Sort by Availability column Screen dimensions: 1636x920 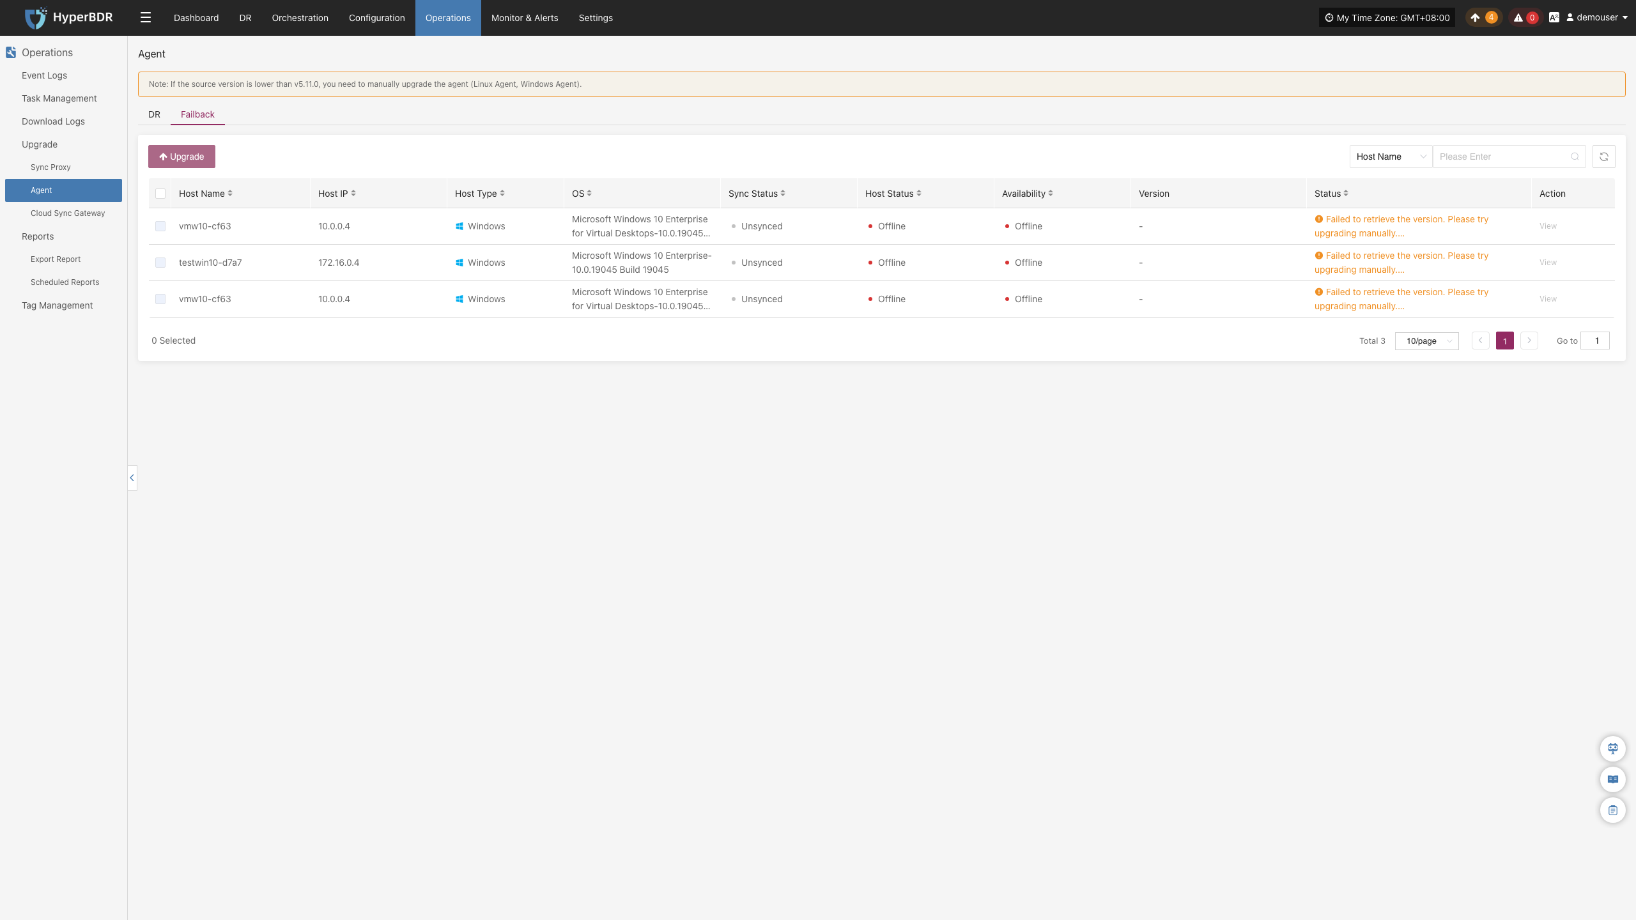point(1051,194)
